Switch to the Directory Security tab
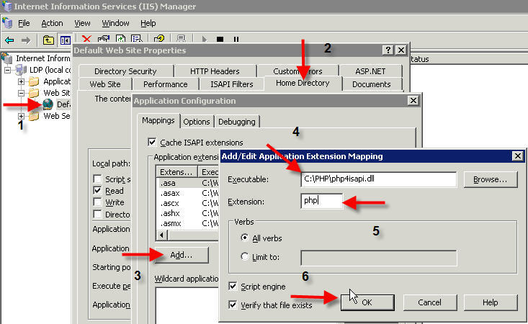Viewport: 528px width, 324px height. 125,71
